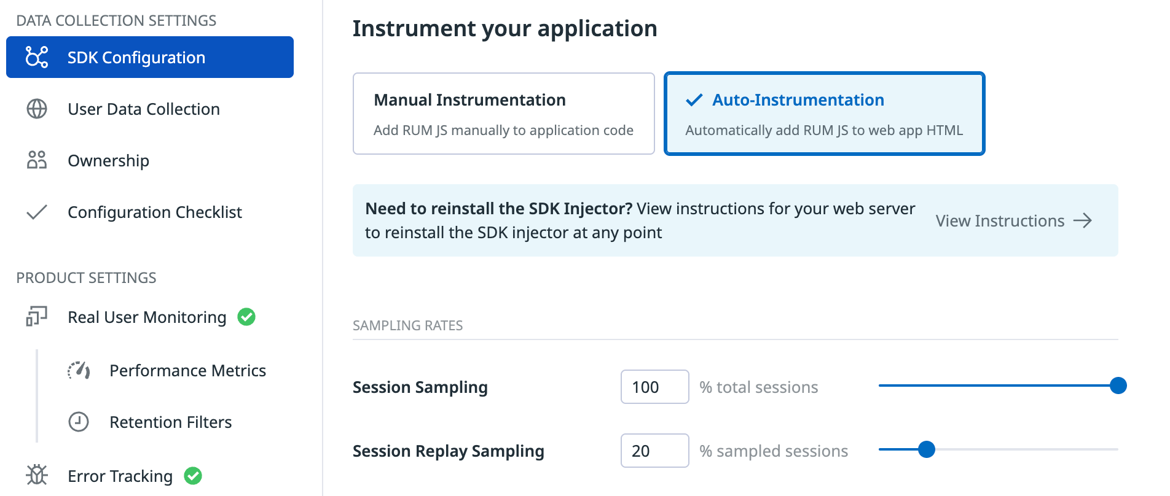Screen dimensions: 1170x496
Task: Go to the Ownership settings page
Action: [108, 161]
